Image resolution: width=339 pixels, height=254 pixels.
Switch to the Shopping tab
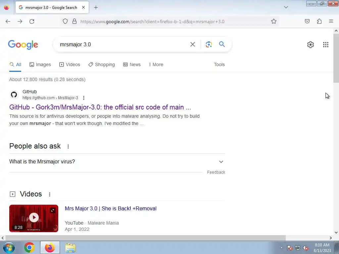point(102,64)
